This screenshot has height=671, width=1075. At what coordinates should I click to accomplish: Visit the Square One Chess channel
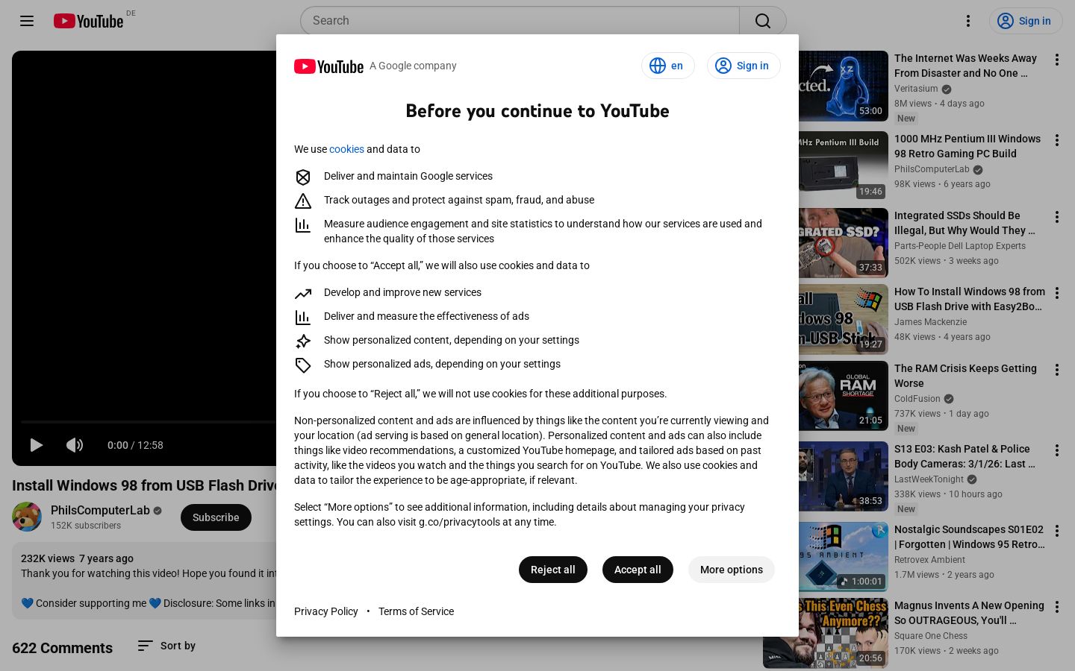931,636
